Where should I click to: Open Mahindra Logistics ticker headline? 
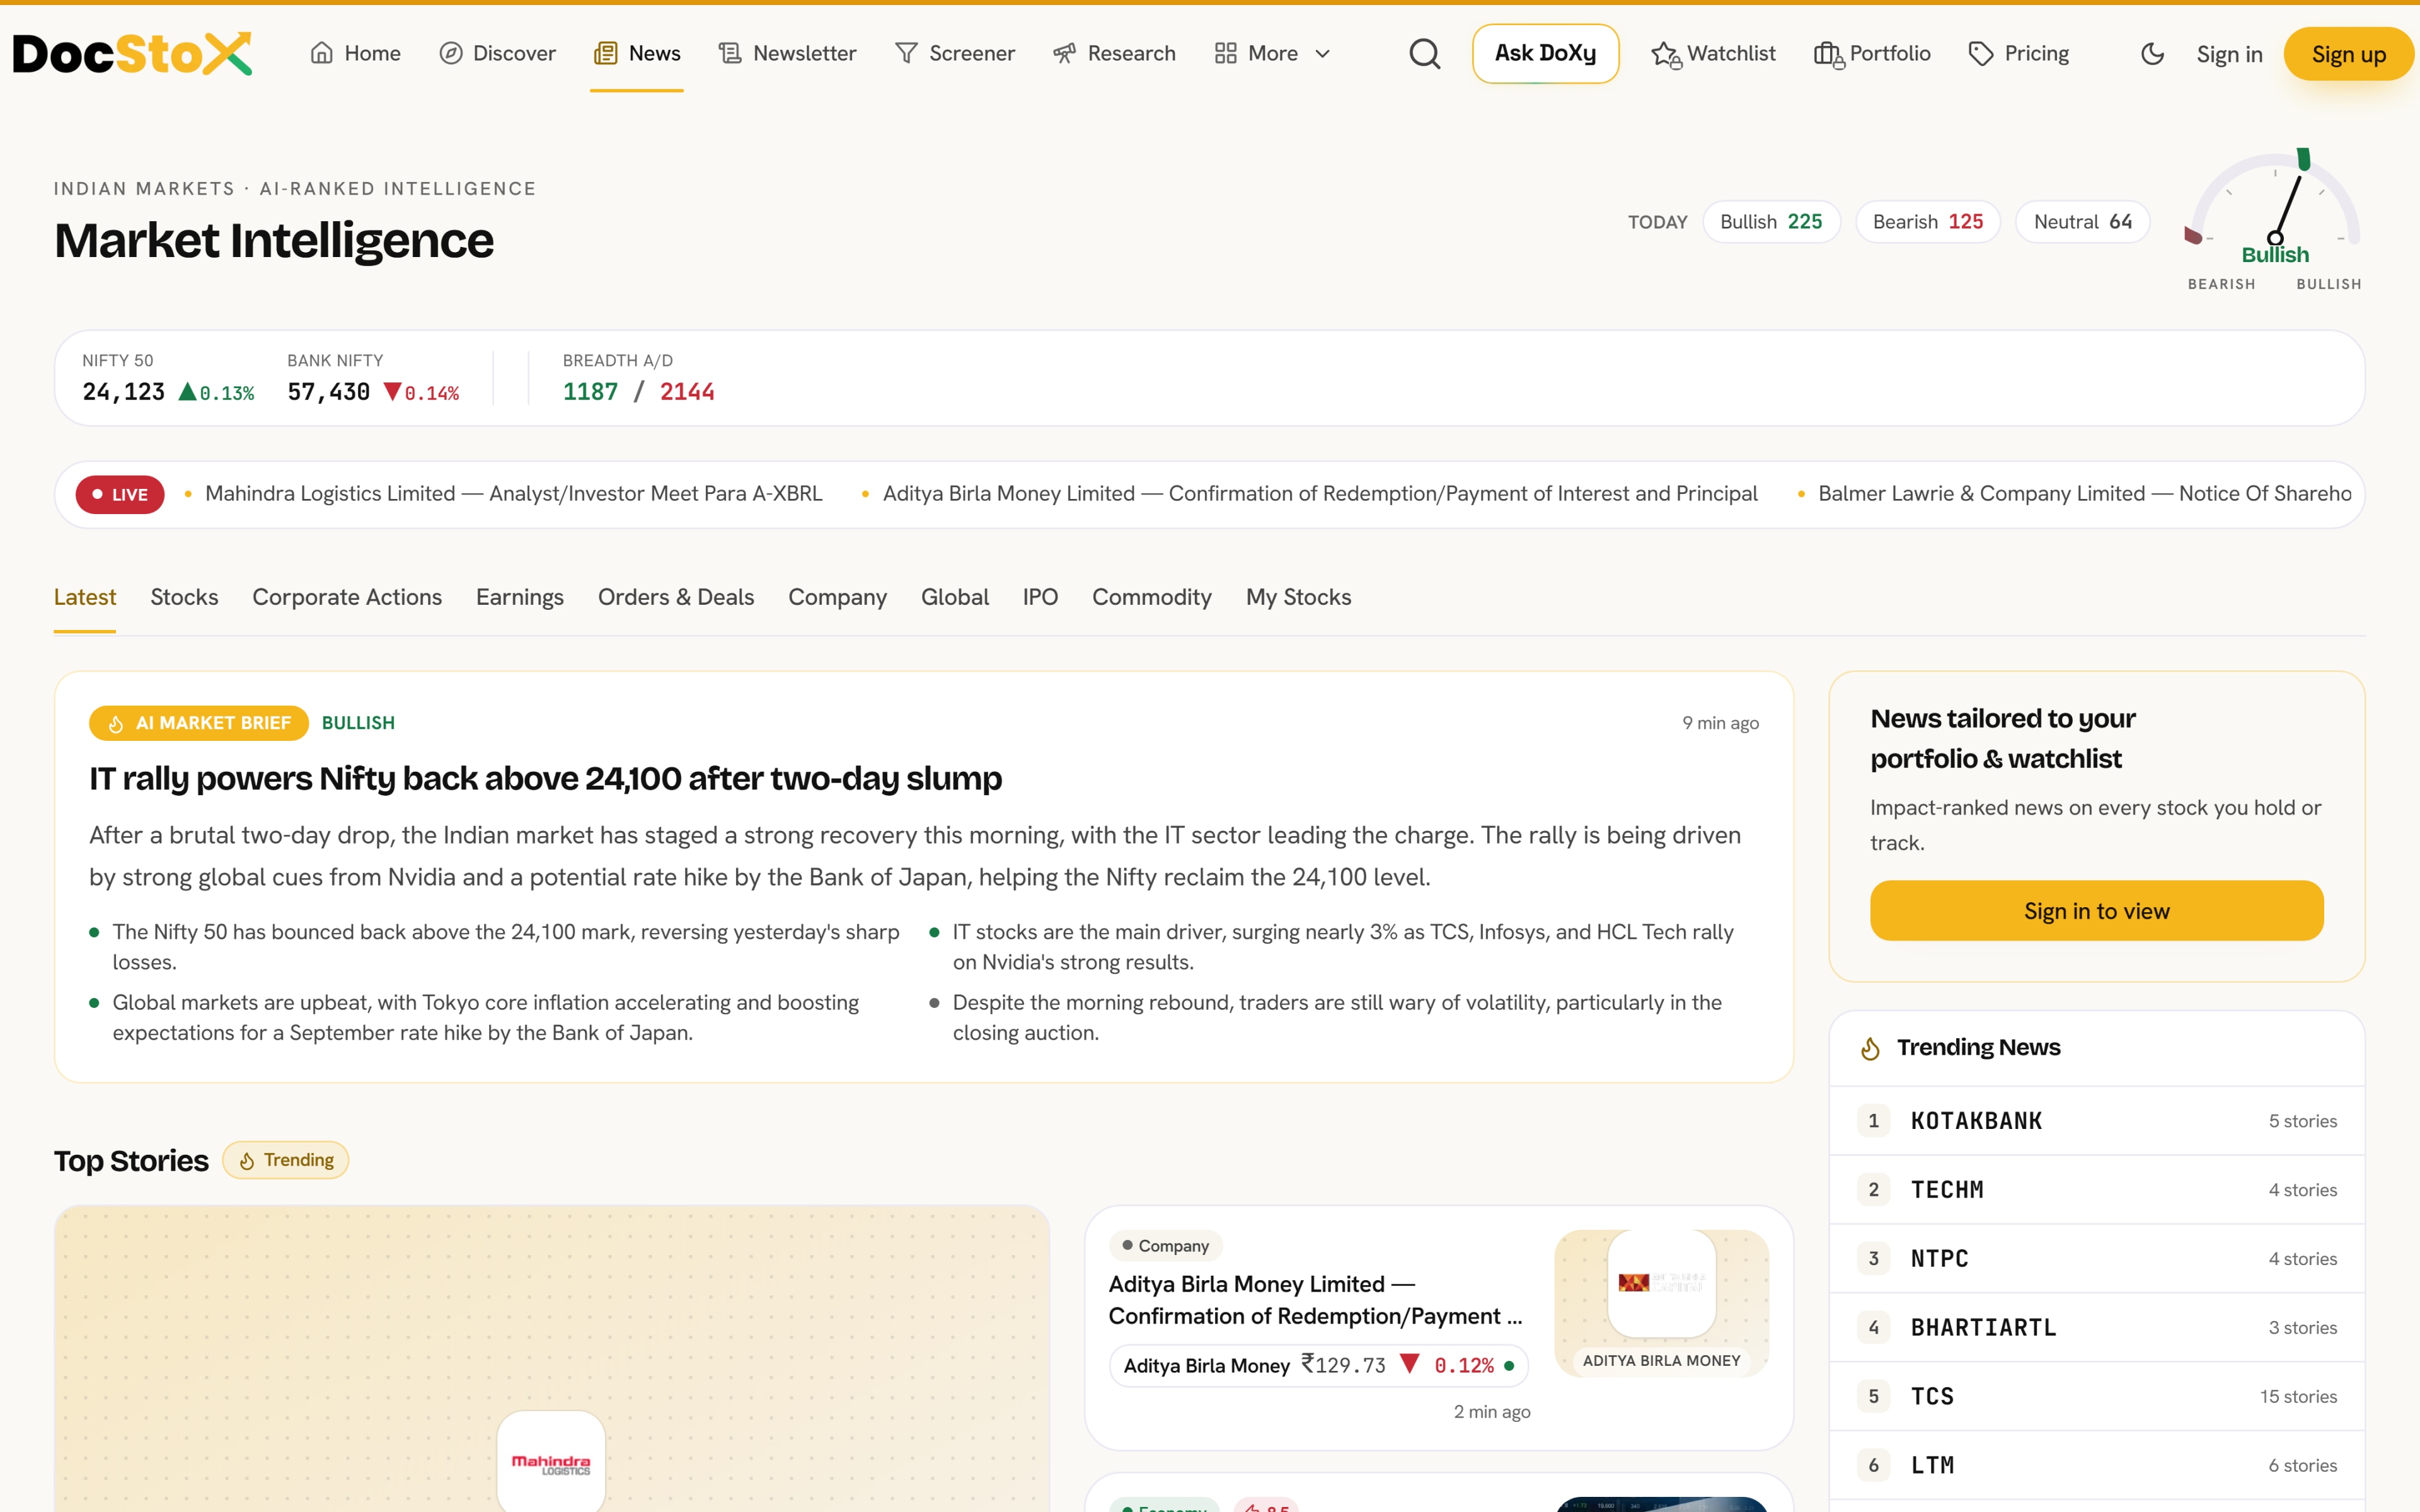pyautogui.click(x=513, y=494)
